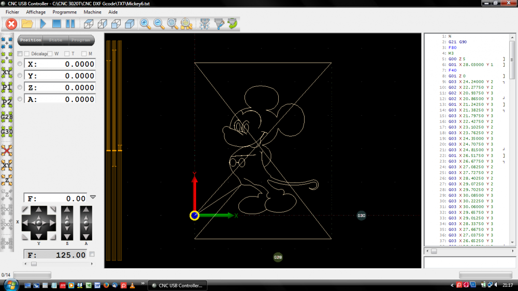The height and width of the screenshot is (291, 518).
Task: Open the Aide menu
Action: coord(112,12)
